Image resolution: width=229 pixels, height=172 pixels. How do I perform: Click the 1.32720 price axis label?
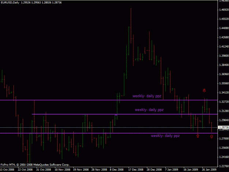[224, 102]
